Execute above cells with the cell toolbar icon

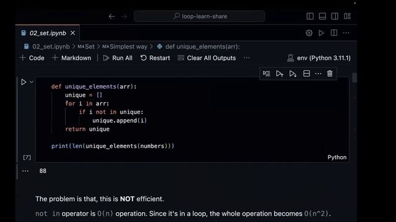[x=279, y=73]
